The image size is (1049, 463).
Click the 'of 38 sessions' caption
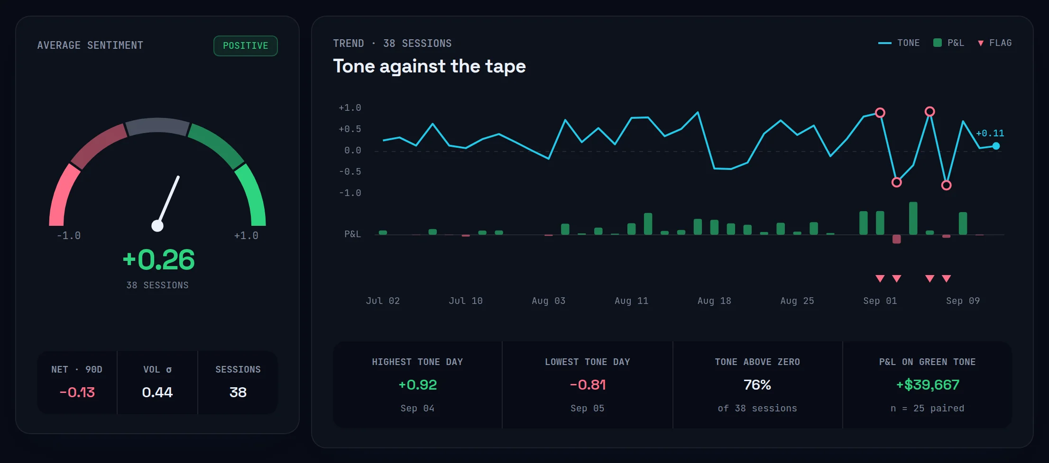(x=757, y=408)
